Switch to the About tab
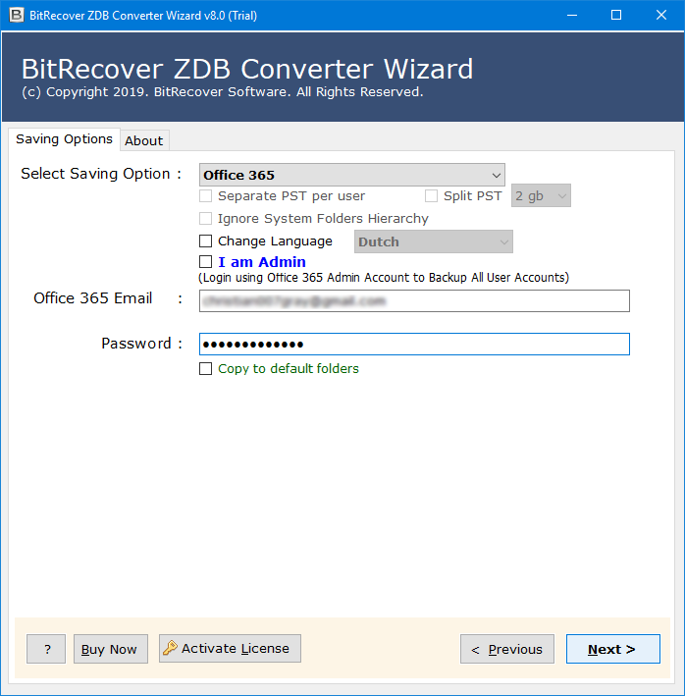This screenshot has height=696, width=685. (144, 140)
